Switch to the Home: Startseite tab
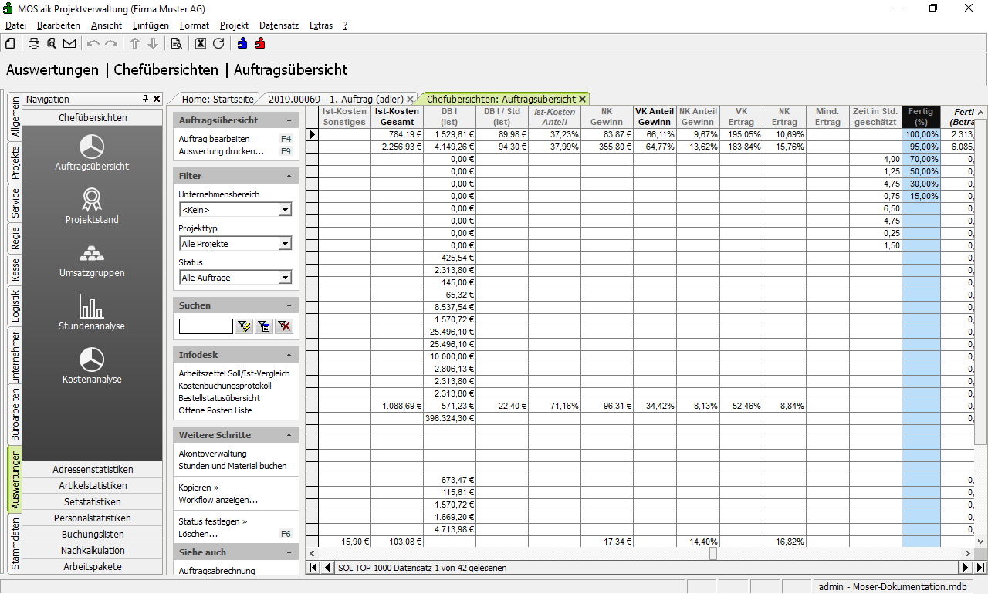The image size is (988, 594). (x=217, y=99)
